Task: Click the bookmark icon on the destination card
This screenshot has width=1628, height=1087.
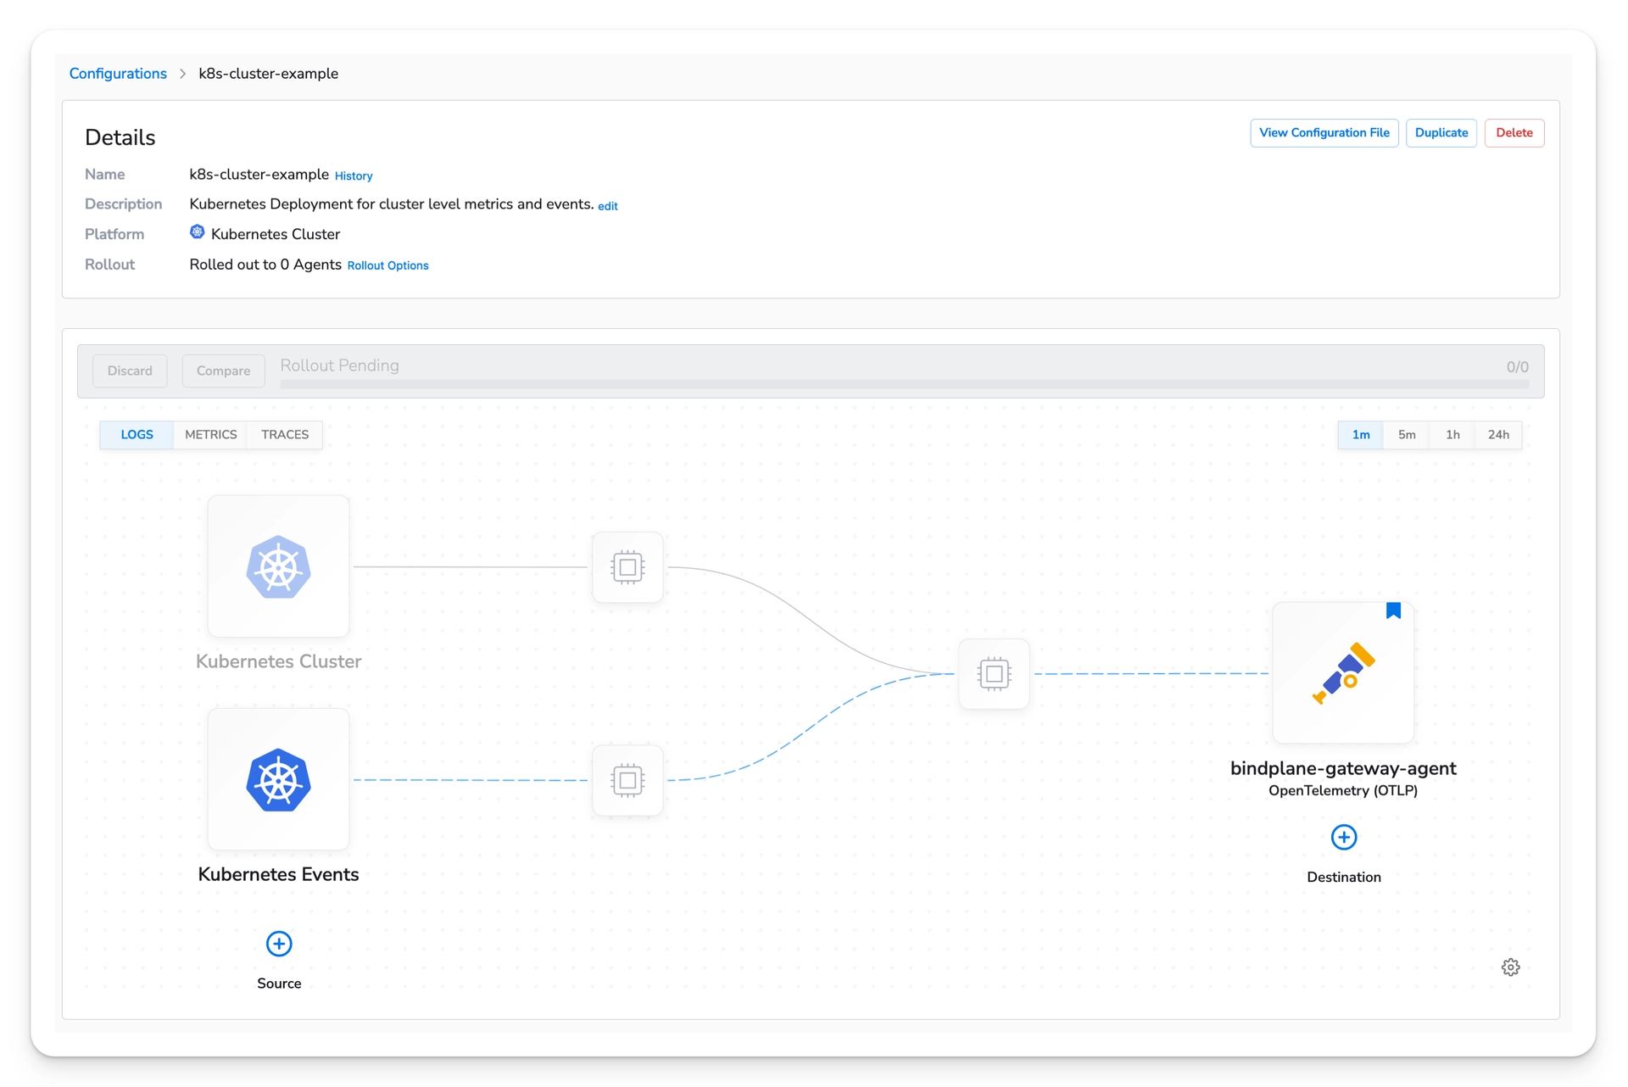Action: click(x=1393, y=610)
